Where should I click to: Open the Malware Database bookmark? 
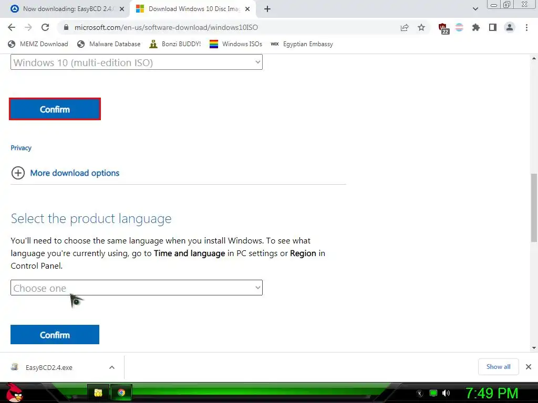[x=109, y=44]
